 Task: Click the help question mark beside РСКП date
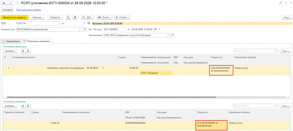click(x=84, y=23)
